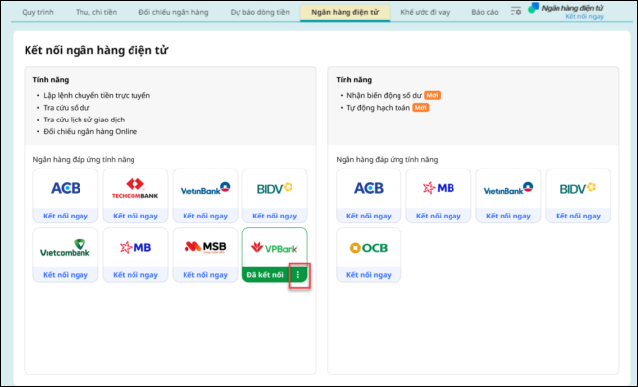The image size is (638, 387).
Task: Connect OCB via Kết nối ngay
Action: click(x=369, y=275)
